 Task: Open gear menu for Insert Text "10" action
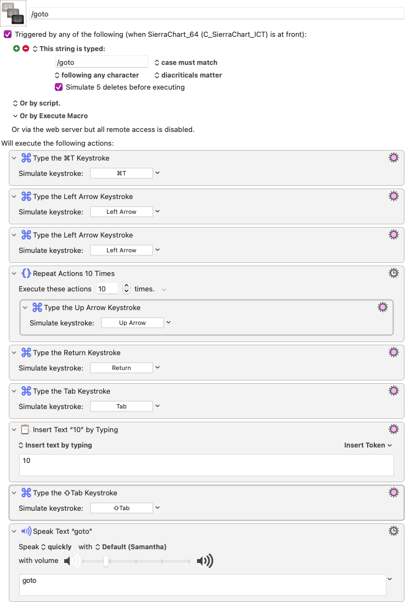tap(393, 429)
